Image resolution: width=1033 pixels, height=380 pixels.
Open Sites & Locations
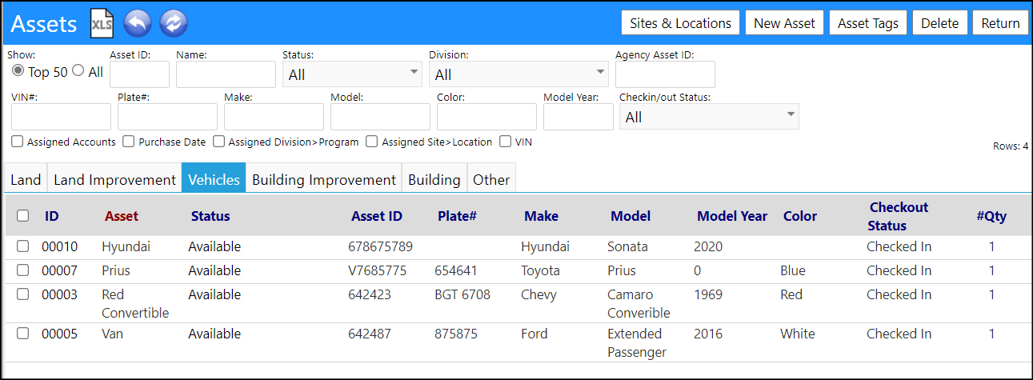coord(680,23)
